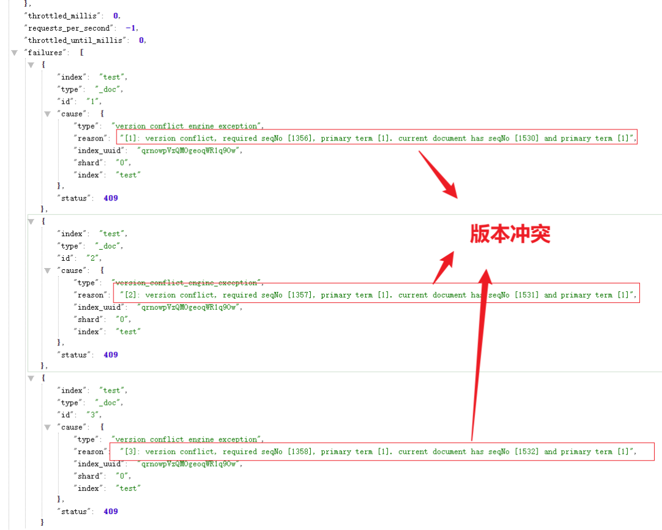Select status 409 of the id "2" failure
The width and height of the screenshot is (662, 530).
[x=110, y=355]
